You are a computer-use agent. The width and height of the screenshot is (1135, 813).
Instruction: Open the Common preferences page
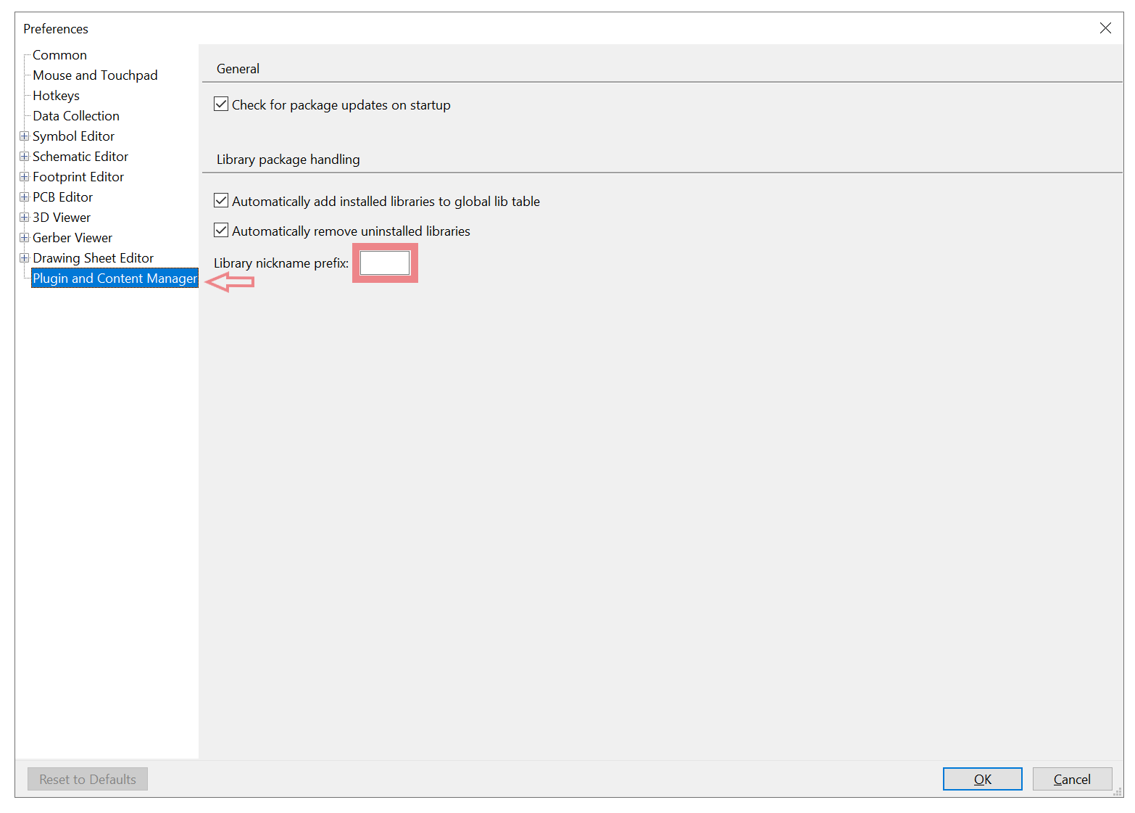click(x=59, y=55)
